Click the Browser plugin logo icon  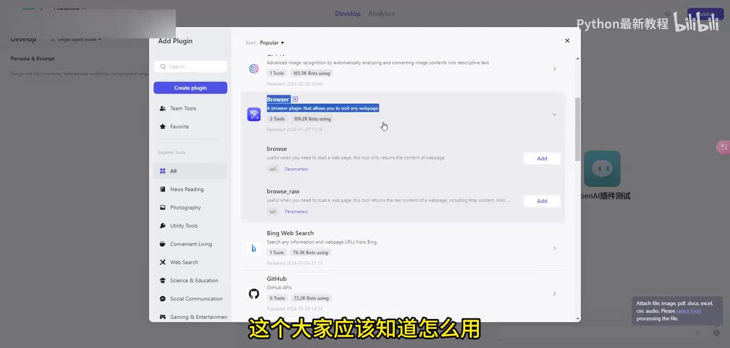coord(254,114)
